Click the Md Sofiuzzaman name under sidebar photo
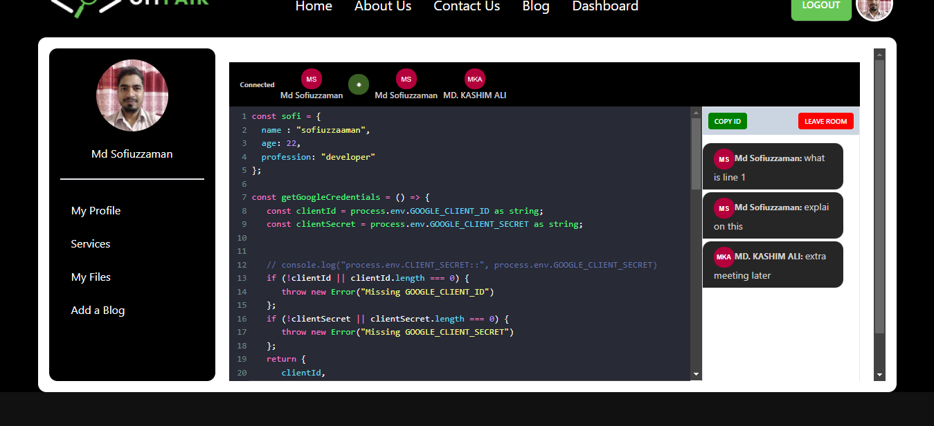The image size is (934, 426). (132, 154)
